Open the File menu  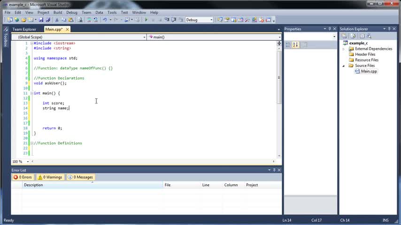click(8, 13)
